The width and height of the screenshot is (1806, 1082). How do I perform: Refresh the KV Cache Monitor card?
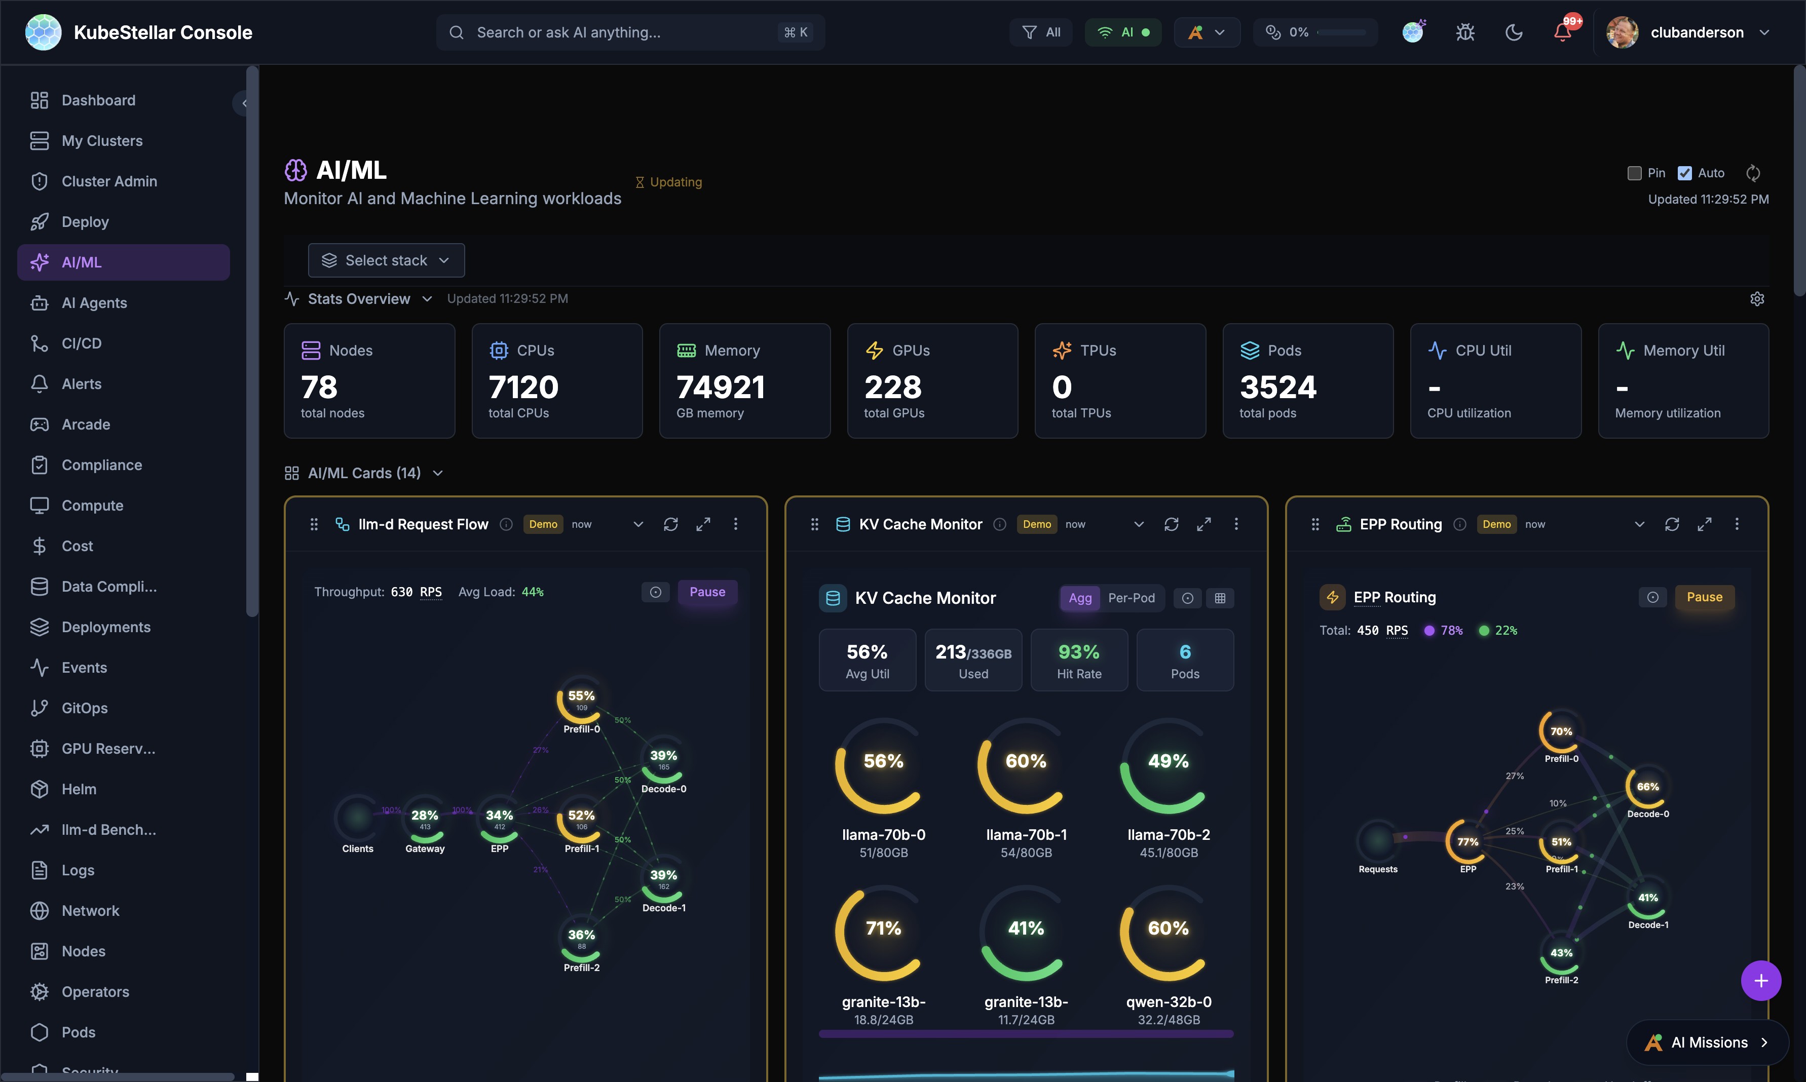[1171, 523]
